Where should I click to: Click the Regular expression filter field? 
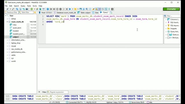coord(58,92)
